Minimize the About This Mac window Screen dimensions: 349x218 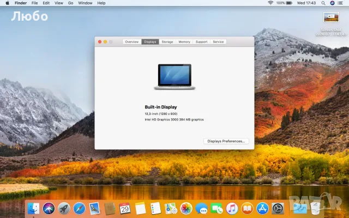105,42
